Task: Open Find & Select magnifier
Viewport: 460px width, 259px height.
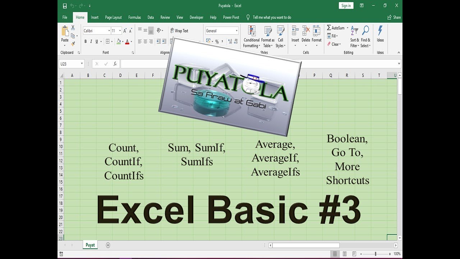Action: tap(365, 37)
